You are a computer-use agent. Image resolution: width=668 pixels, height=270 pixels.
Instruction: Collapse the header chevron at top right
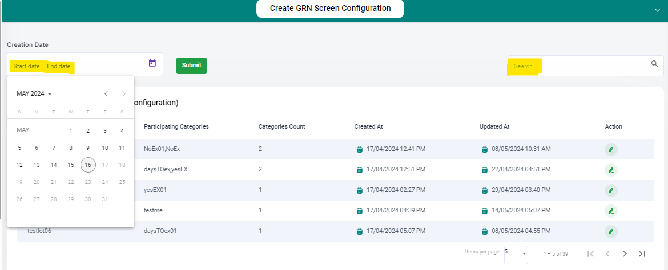click(x=657, y=11)
